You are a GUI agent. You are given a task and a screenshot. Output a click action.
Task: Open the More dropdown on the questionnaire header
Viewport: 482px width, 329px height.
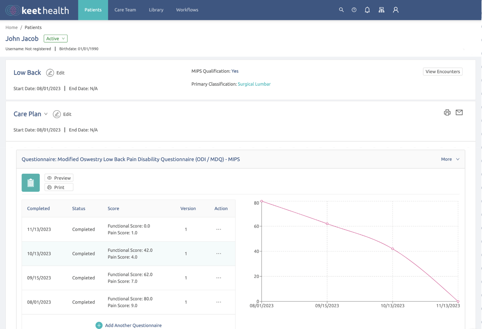tap(450, 159)
